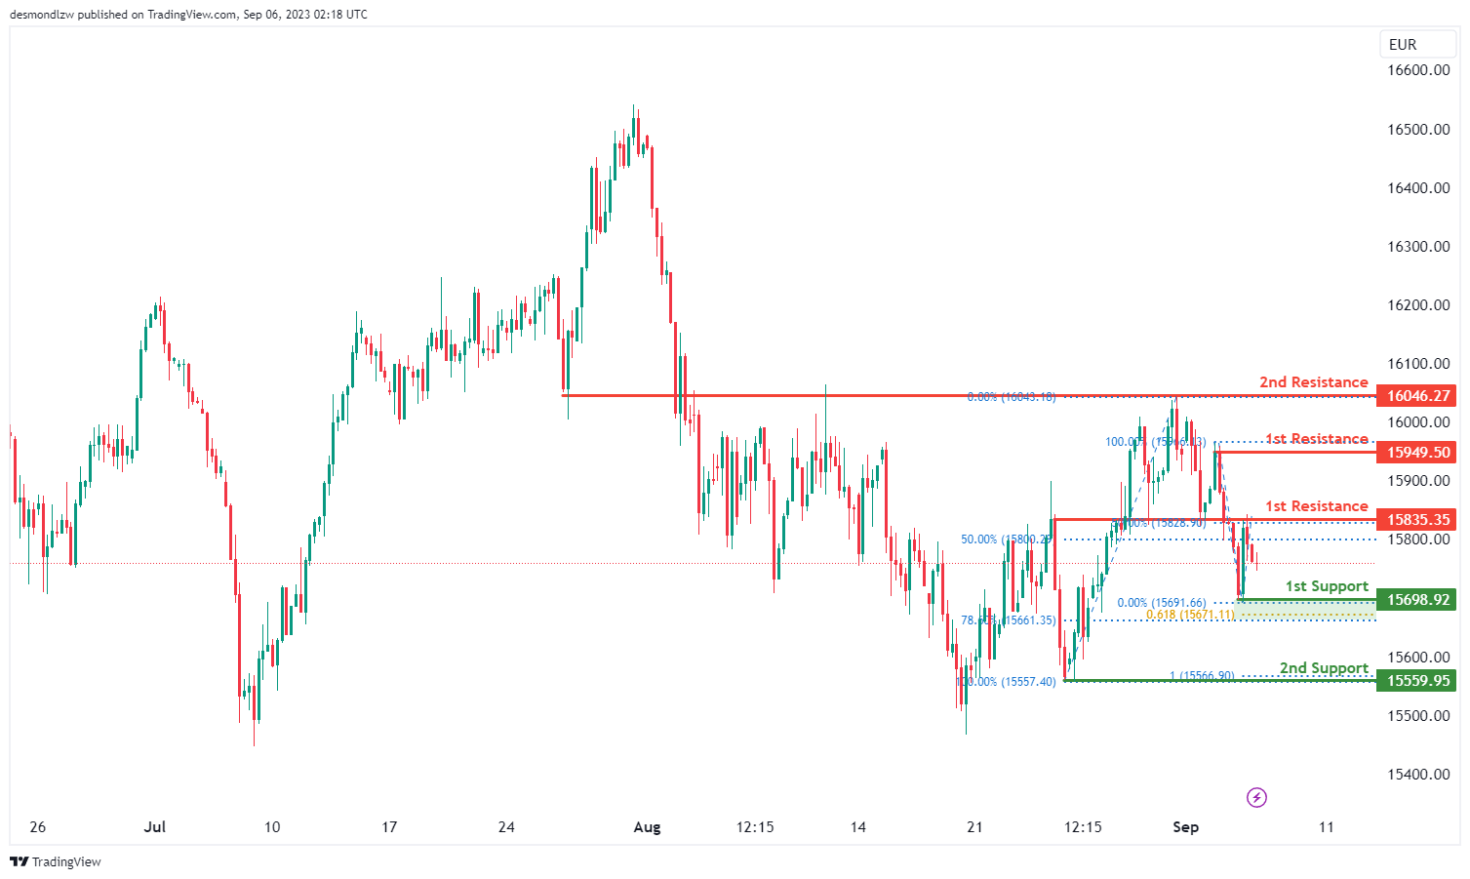Select the 2nd Support label
This screenshot has width=1470, height=879.
coord(1324,667)
